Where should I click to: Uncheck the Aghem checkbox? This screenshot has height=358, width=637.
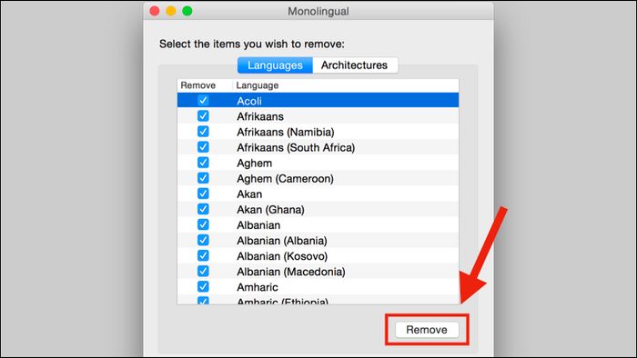point(203,163)
